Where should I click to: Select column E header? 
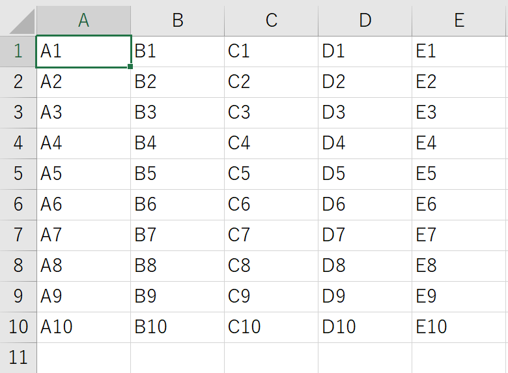(x=459, y=20)
